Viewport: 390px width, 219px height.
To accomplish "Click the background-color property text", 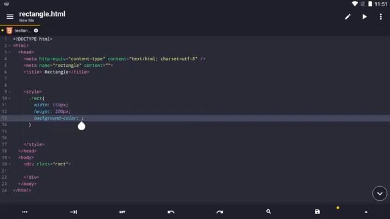I will [56, 118].
